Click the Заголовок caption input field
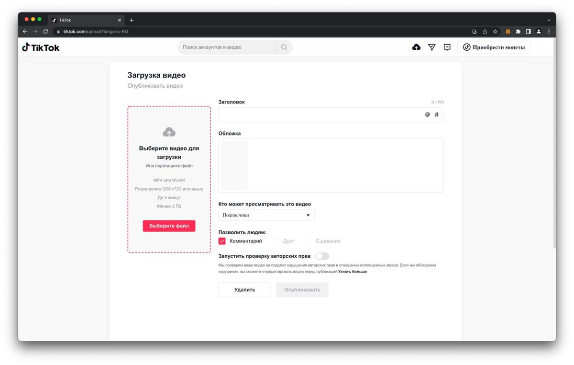Viewport: 574px width, 365px height. click(331, 114)
